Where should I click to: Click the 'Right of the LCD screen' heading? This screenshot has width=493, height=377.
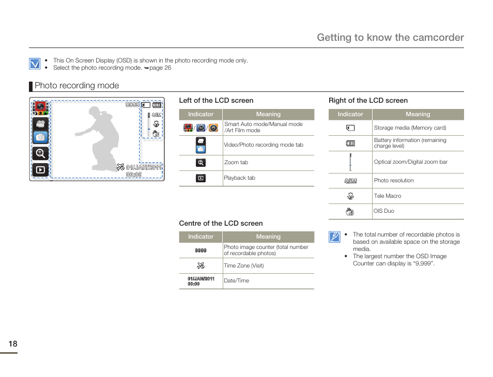coord(368,101)
